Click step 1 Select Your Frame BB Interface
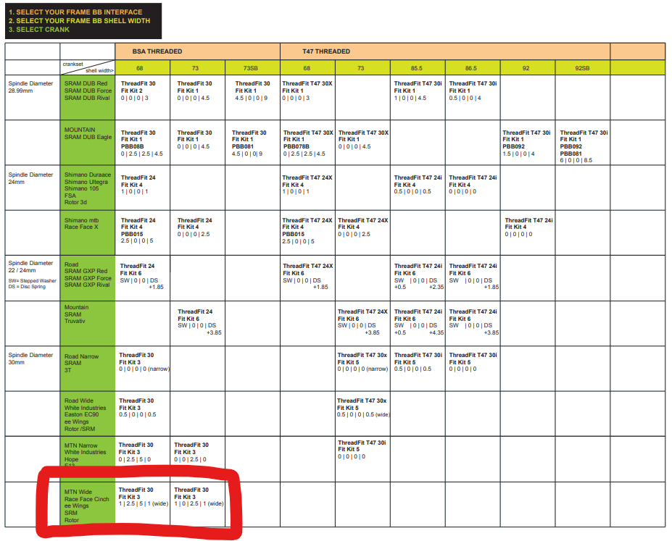 coord(75,12)
